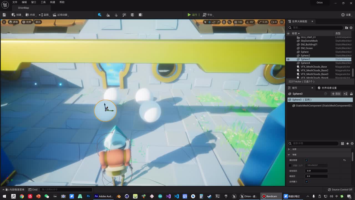The width and height of the screenshot is (355, 200).
Task: Open the 设置 settings menu
Action: click(x=346, y=15)
